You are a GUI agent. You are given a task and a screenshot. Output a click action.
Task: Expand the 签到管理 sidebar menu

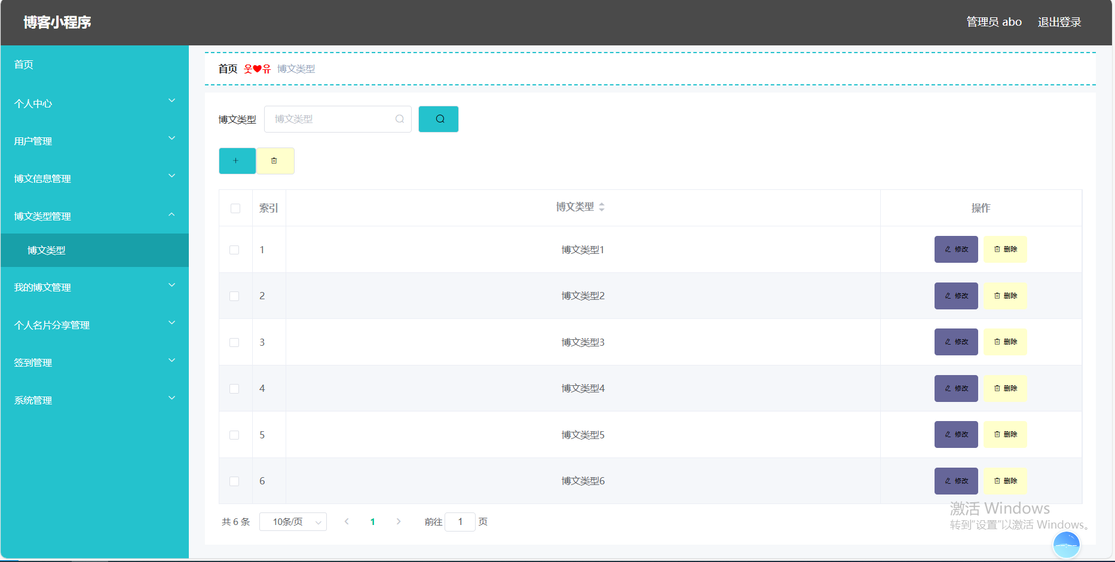click(94, 363)
